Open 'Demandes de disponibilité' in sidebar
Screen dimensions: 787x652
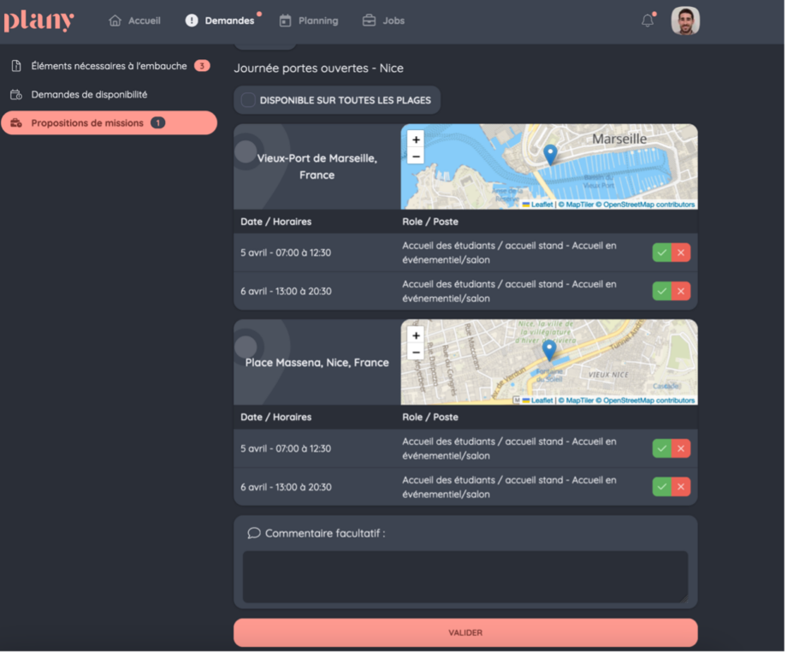89,94
